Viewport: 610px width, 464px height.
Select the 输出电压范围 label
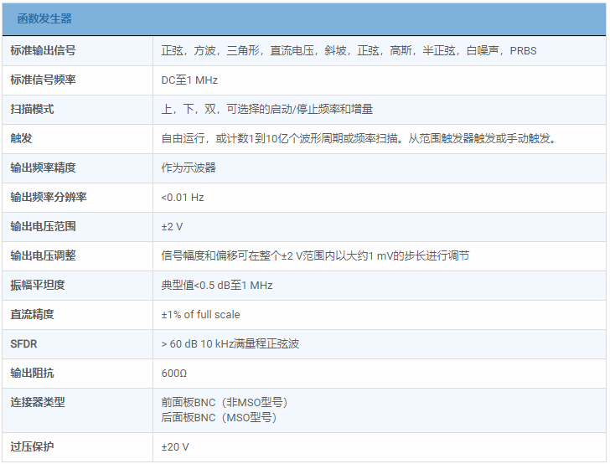point(43,226)
